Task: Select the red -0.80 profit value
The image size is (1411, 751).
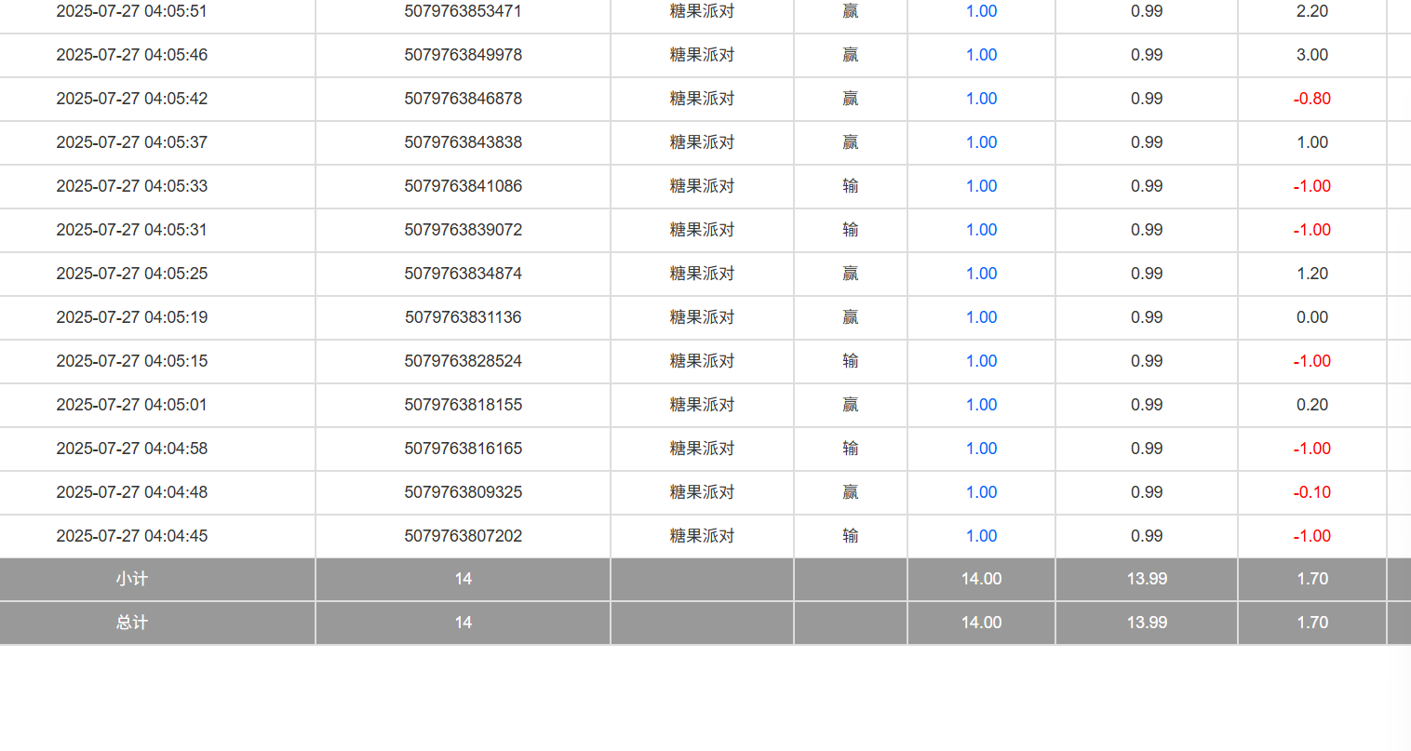Action: [x=1311, y=99]
